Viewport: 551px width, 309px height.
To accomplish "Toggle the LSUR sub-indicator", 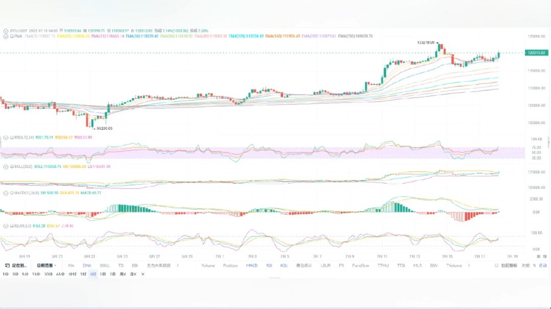I will [325, 266].
